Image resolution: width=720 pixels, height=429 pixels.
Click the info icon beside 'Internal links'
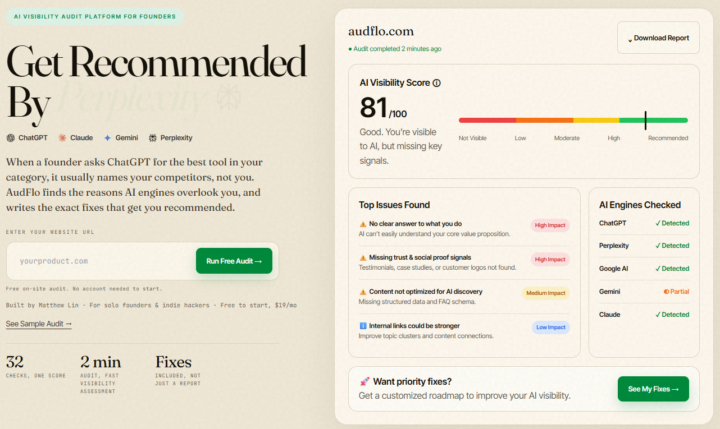(x=363, y=326)
